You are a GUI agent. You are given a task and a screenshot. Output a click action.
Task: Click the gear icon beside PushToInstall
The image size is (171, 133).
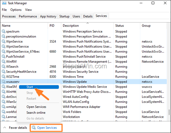click(3, 56)
